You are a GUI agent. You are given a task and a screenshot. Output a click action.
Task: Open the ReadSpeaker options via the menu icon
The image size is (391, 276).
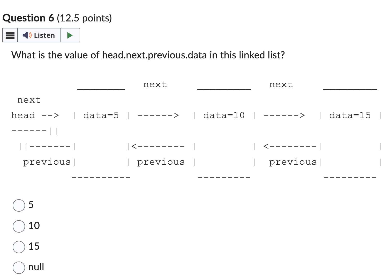(x=10, y=35)
